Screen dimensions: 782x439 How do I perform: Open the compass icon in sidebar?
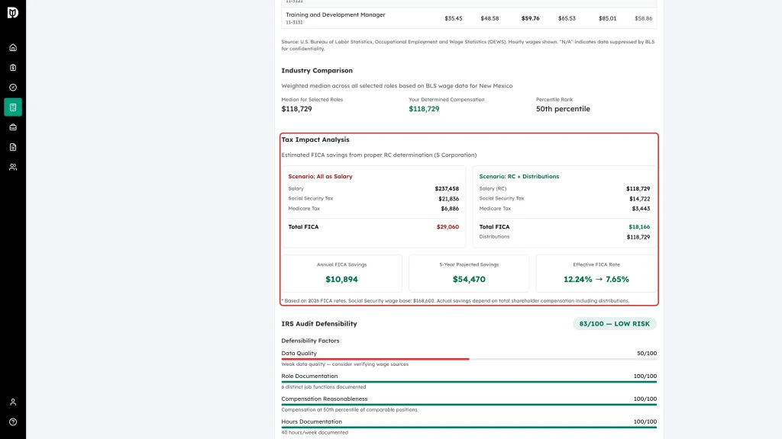click(13, 88)
